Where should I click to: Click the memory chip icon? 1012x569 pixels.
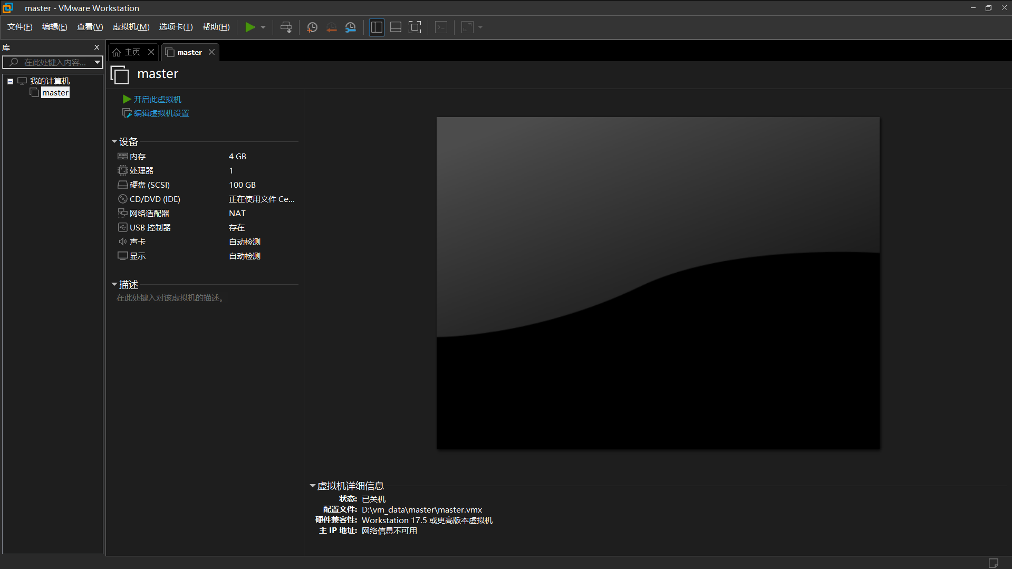tap(122, 156)
